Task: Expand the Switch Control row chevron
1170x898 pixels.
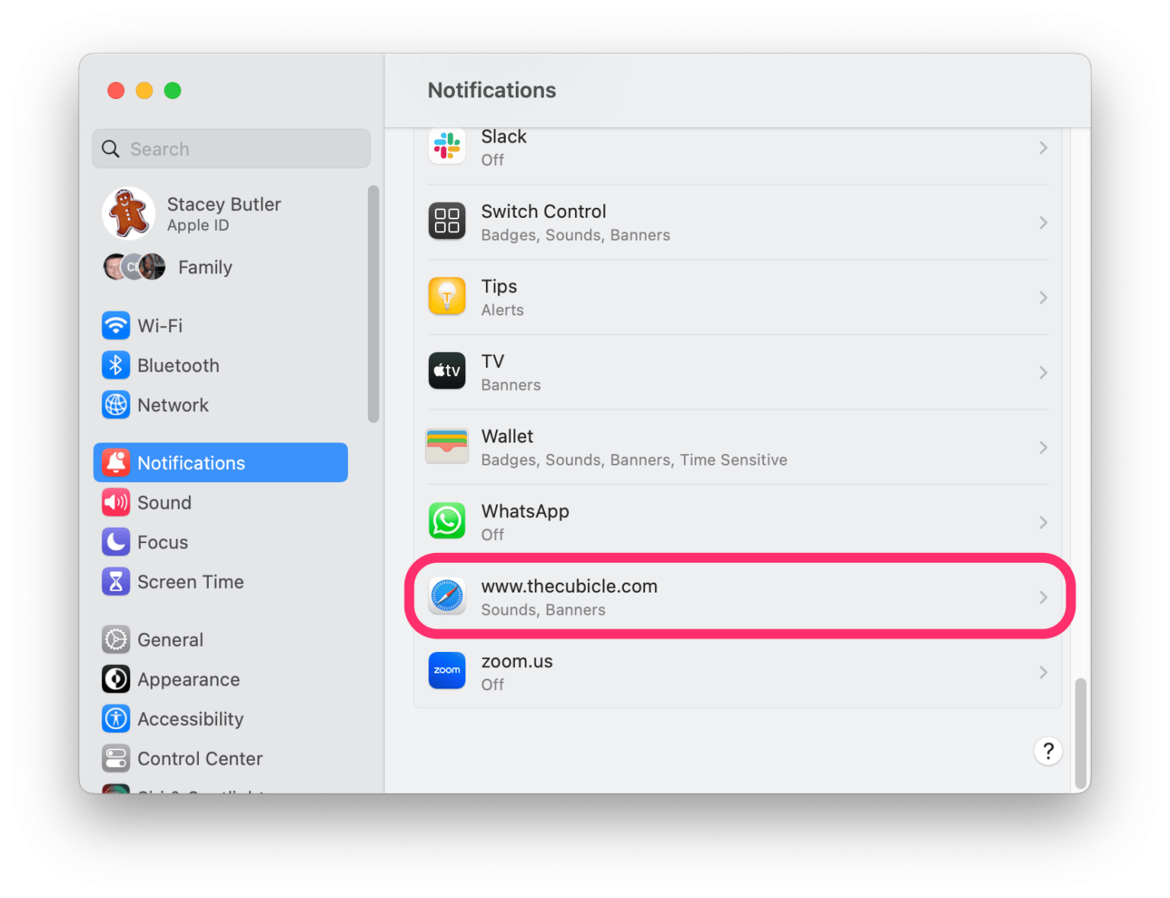Action: pos(1044,222)
